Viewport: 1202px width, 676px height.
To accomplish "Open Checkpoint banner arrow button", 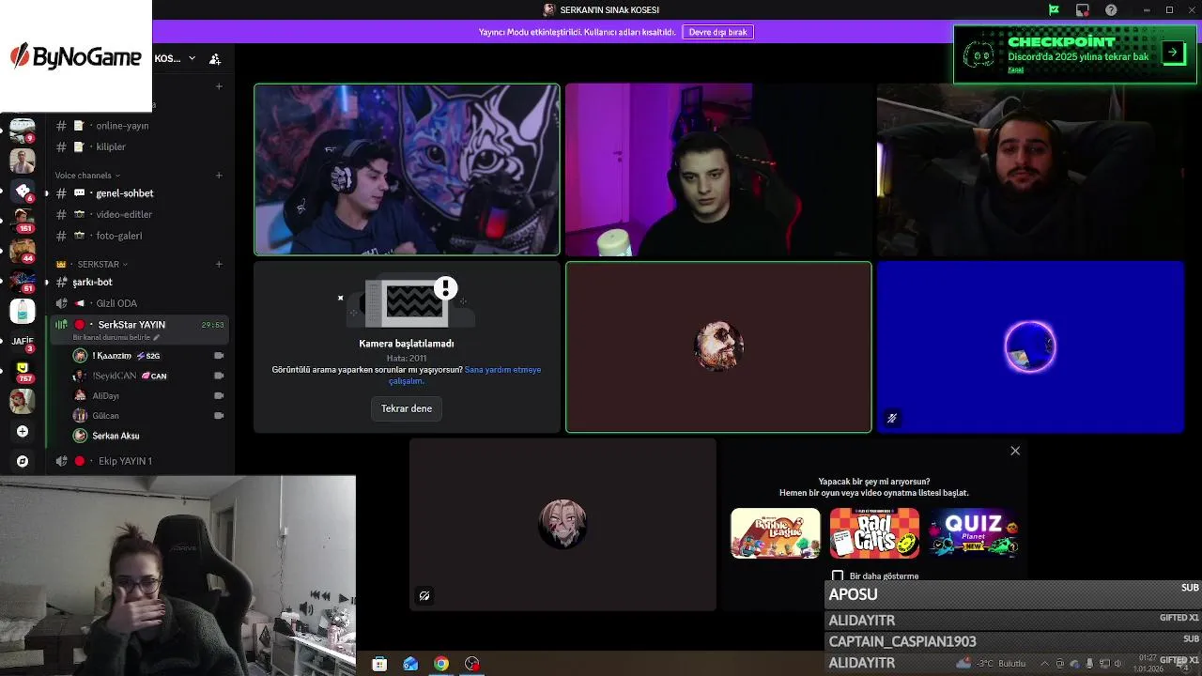I will [x=1173, y=53].
